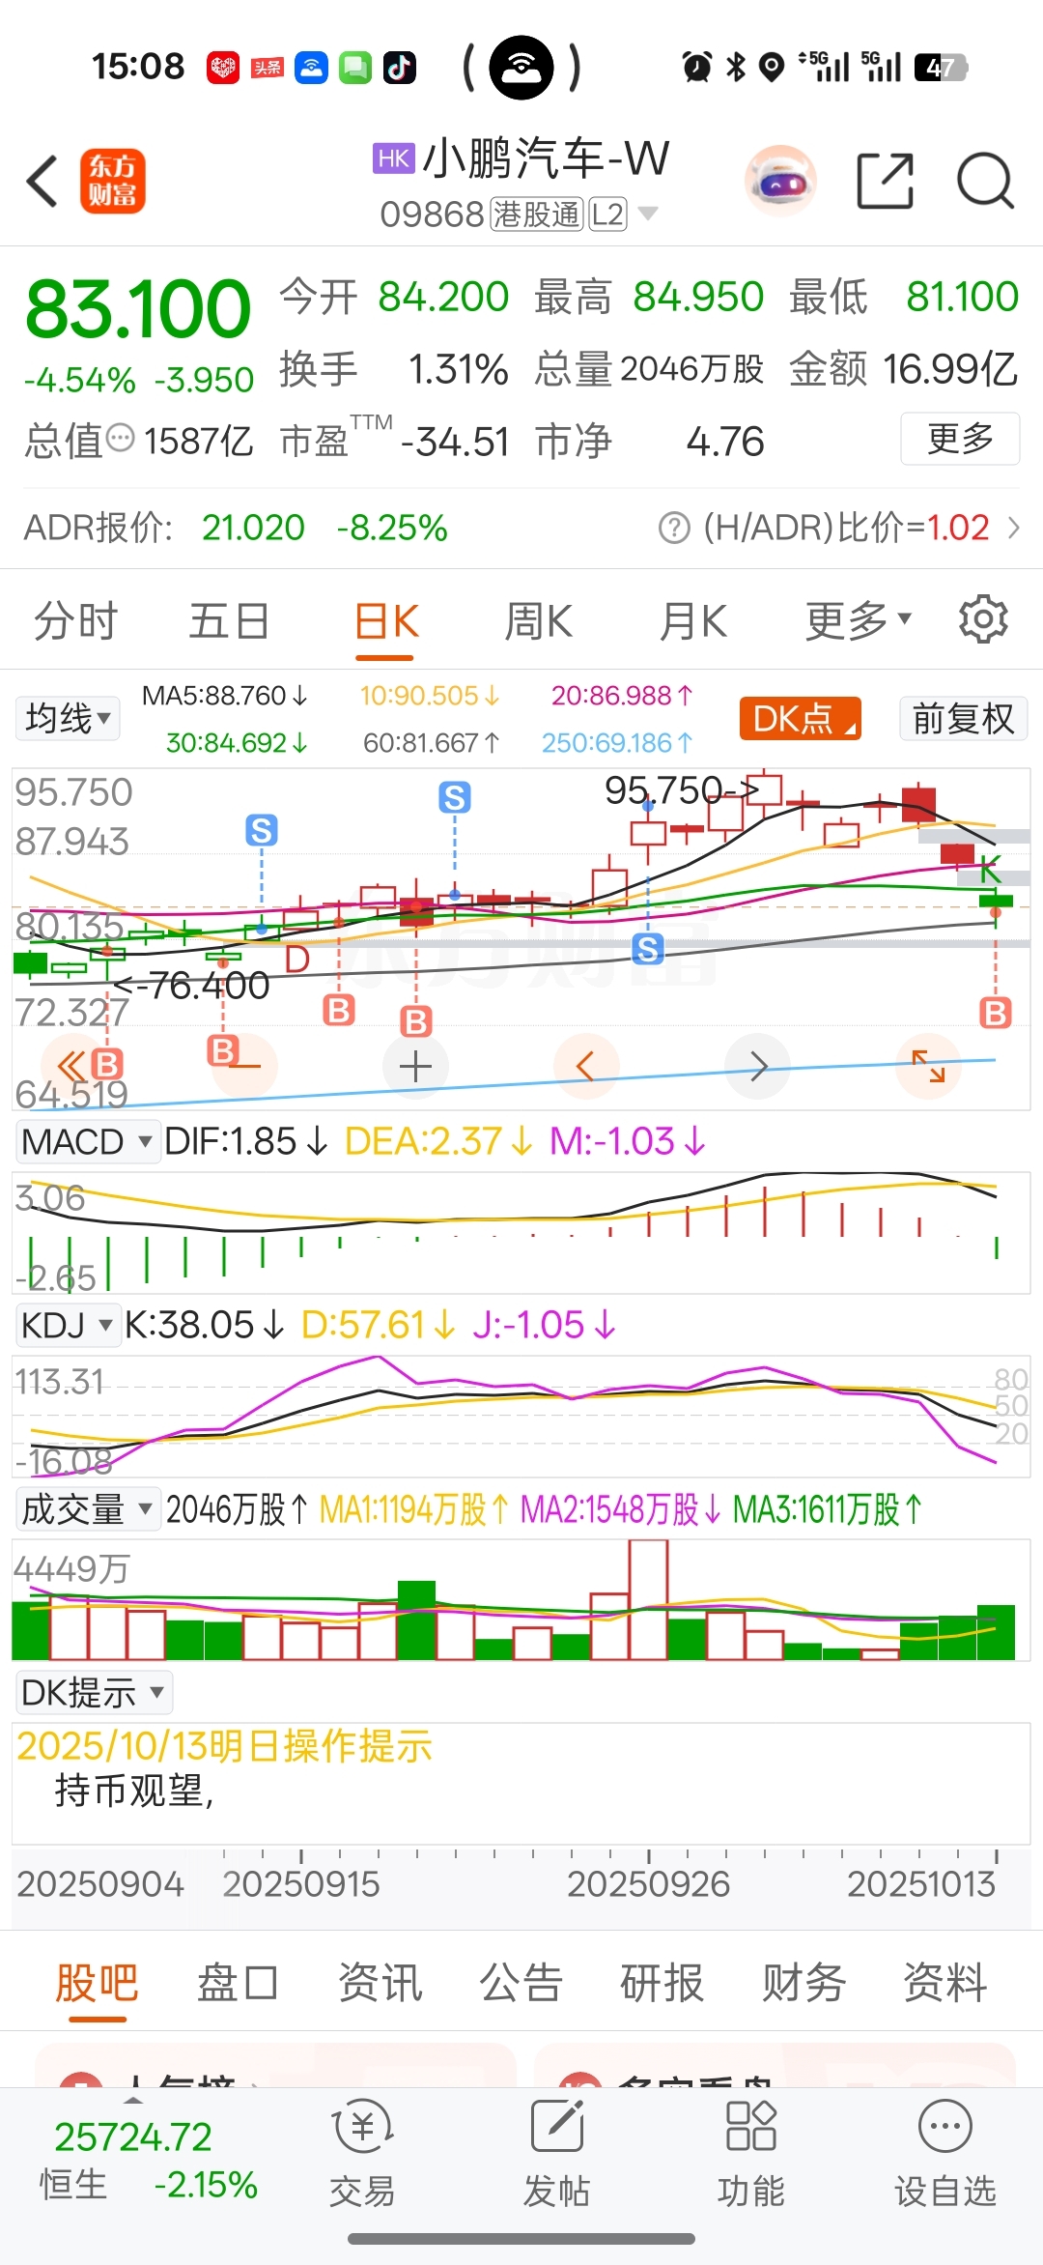This screenshot has width=1043, height=2265.
Task: Open the 盘口 tab
Action: tap(238, 1983)
